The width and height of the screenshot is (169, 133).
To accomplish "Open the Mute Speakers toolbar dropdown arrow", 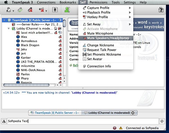I will pos(46,11).
